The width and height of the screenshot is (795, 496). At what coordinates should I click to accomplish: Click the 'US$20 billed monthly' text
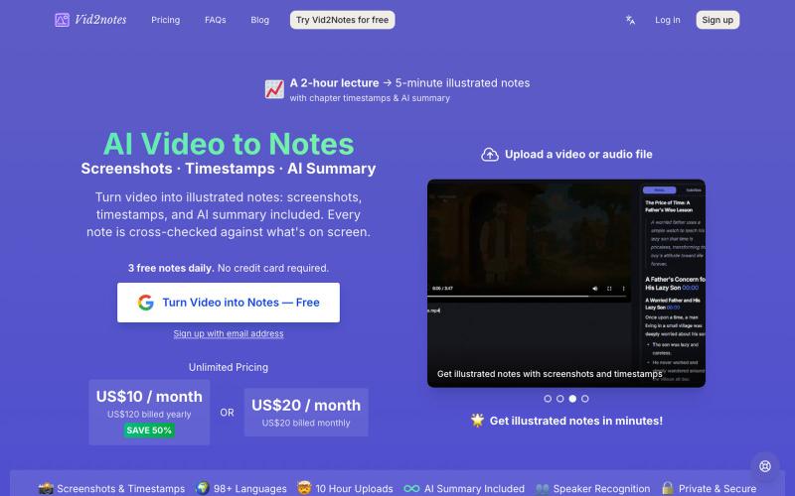click(x=306, y=423)
